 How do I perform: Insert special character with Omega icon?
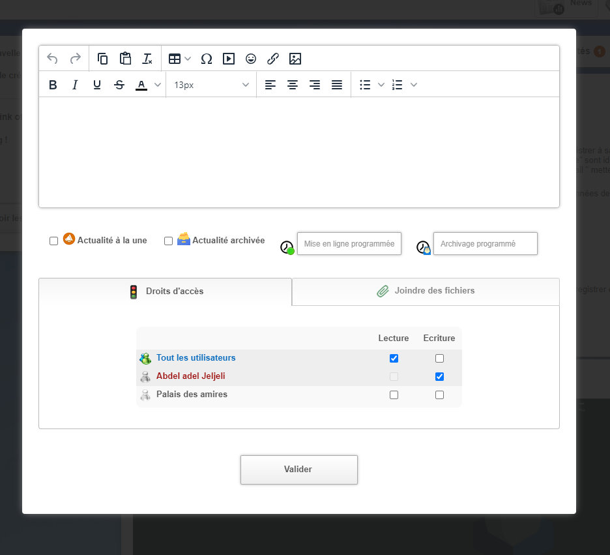pos(207,59)
